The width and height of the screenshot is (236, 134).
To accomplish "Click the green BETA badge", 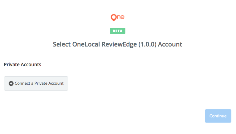I will pyautogui.click(x=117, y=31).
